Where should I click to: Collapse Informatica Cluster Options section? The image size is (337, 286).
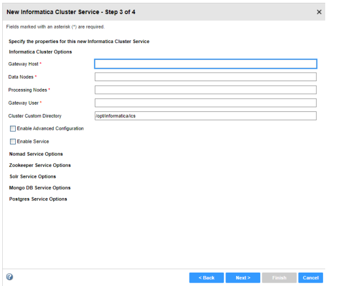pyautogui.click(x=40, y=52)
